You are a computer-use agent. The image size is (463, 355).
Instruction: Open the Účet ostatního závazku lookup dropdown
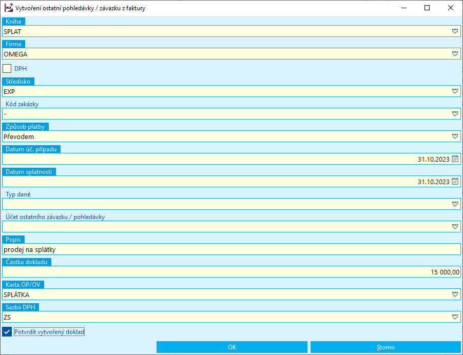[455, 227]
